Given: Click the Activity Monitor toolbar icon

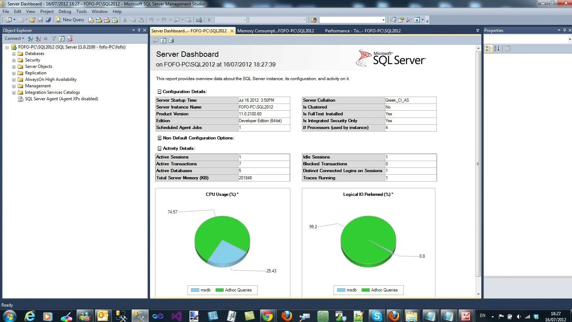Looking at the screenshot, I should coord(199,20).
